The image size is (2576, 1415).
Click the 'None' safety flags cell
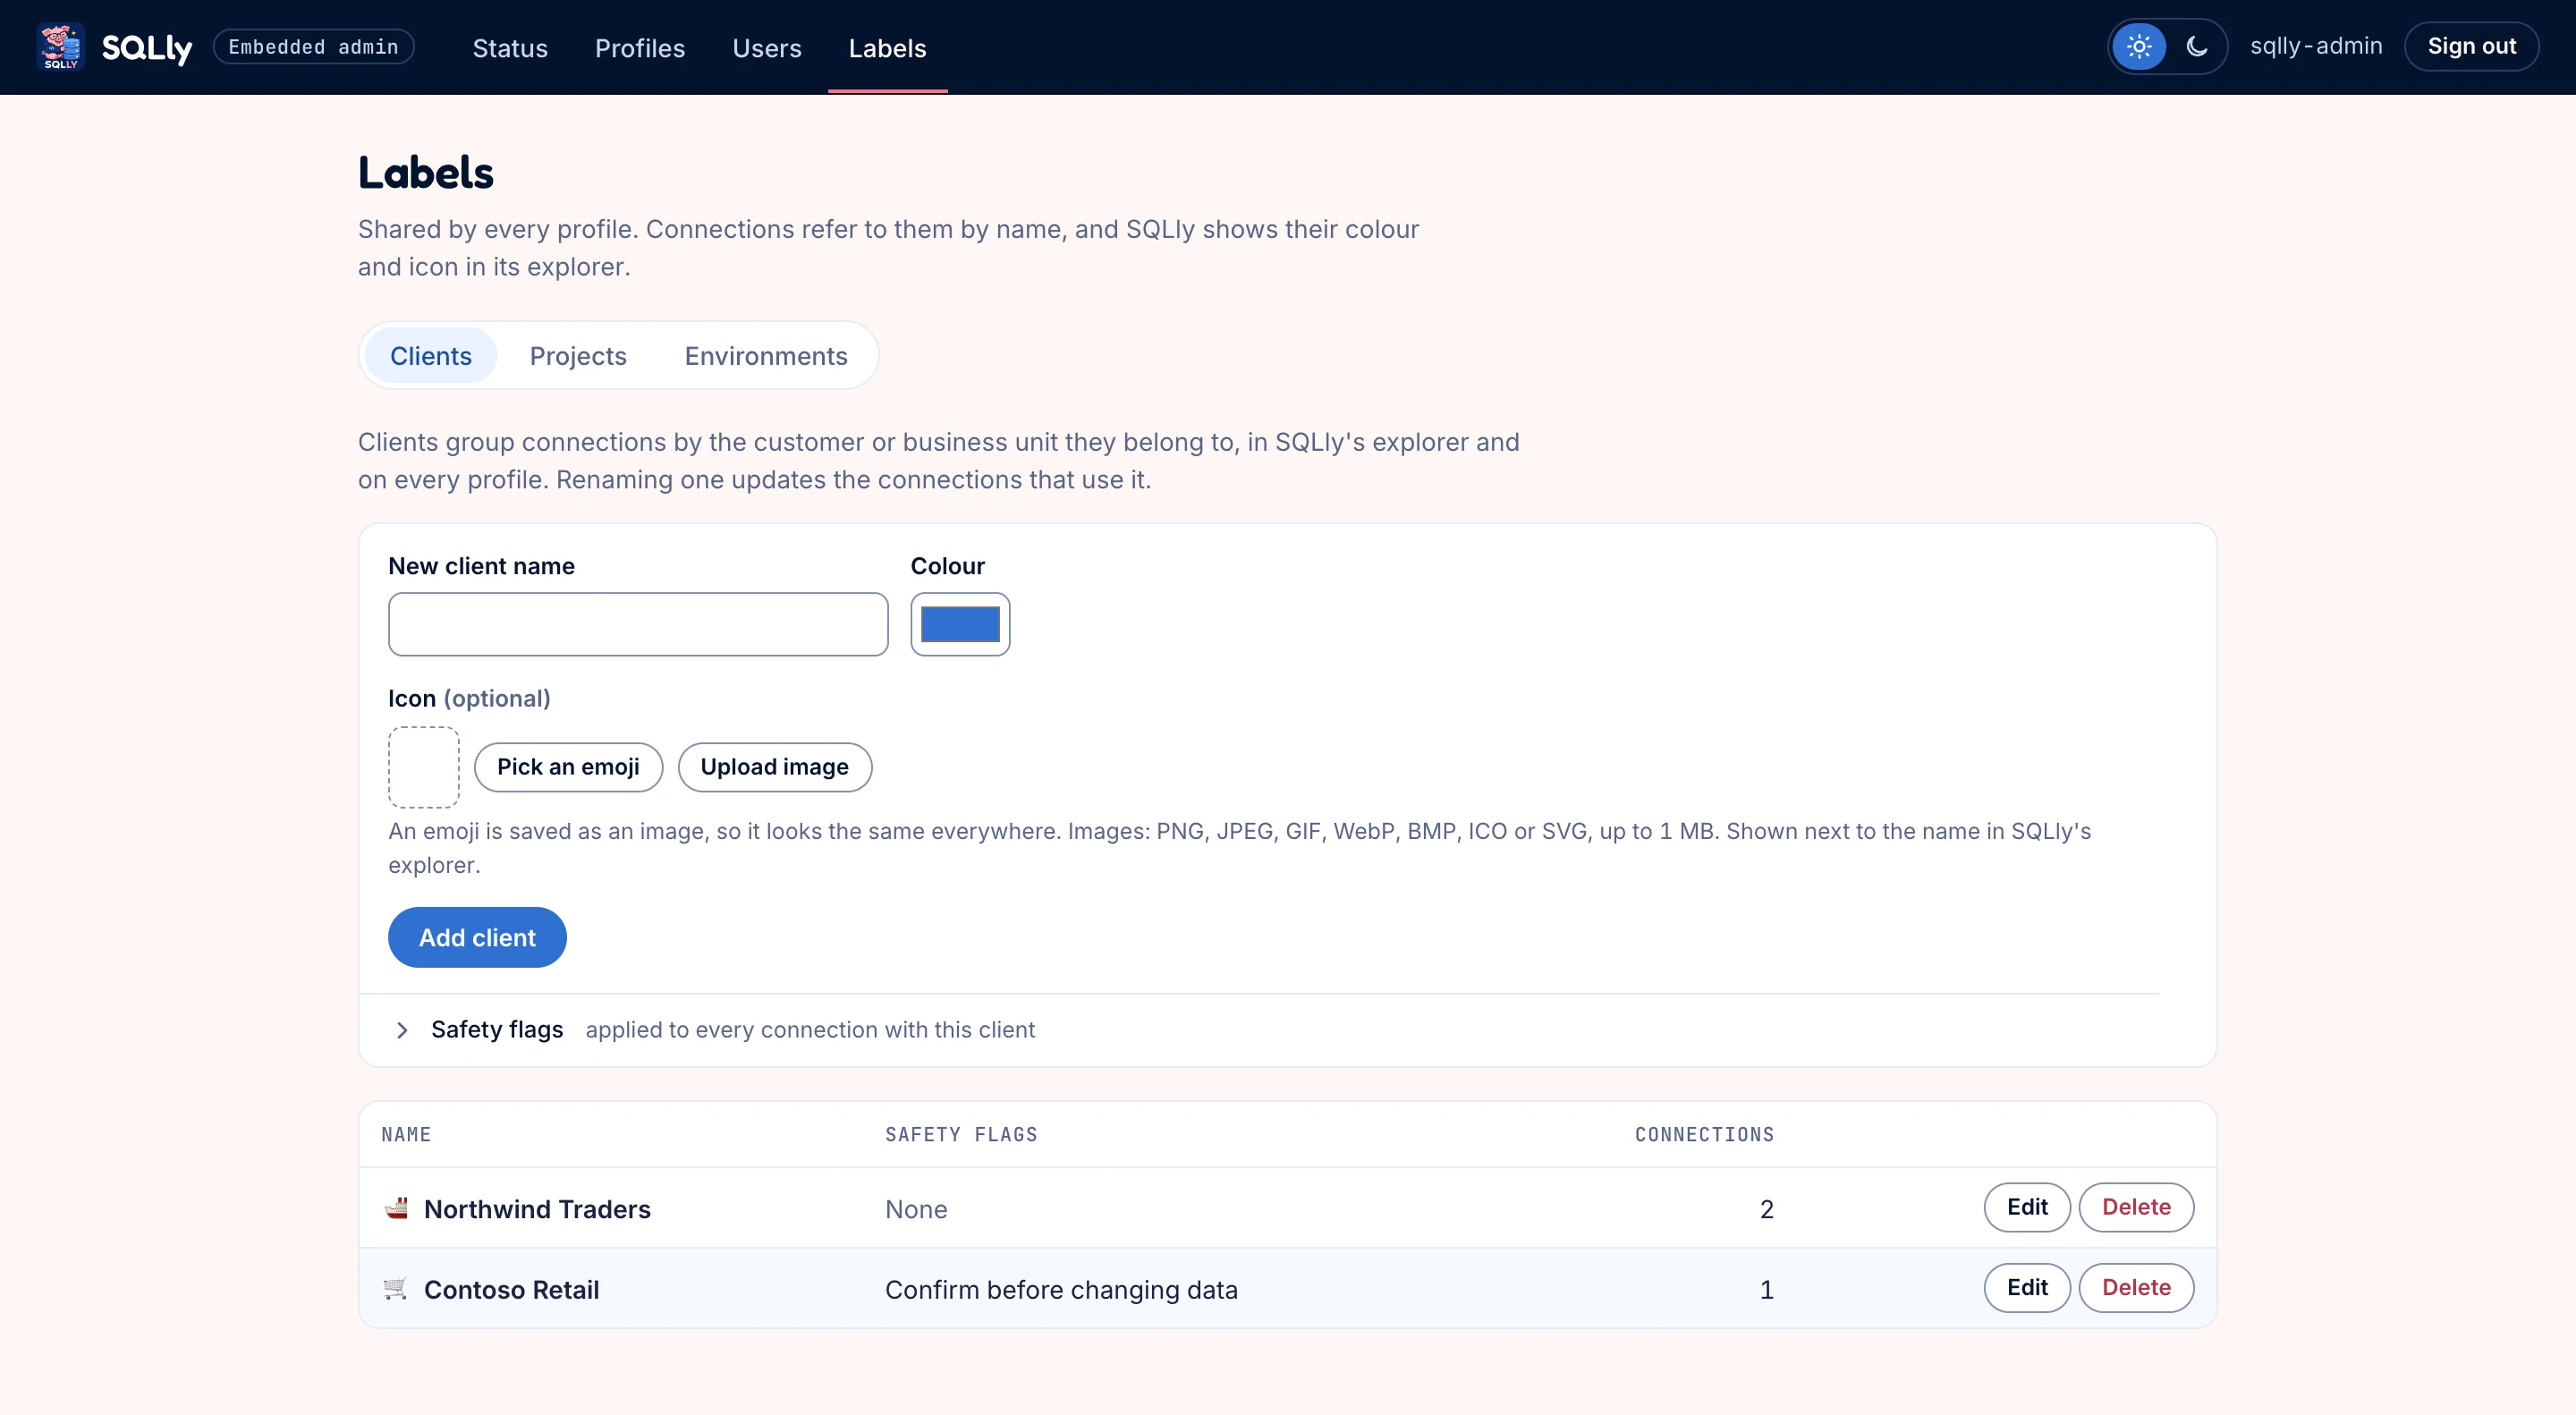click(916, 1209)
